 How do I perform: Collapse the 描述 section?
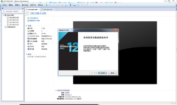(x=26, y=54)
